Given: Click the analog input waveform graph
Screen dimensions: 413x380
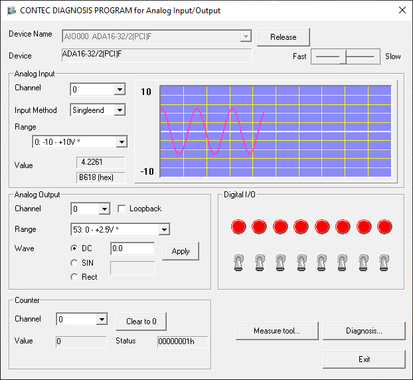Looking at the screenshot, I should pyautogui.click(x=276, y=131).
